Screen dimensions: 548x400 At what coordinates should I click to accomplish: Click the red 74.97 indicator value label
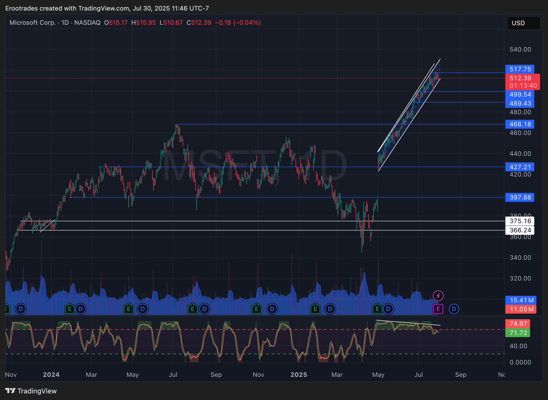518,324
